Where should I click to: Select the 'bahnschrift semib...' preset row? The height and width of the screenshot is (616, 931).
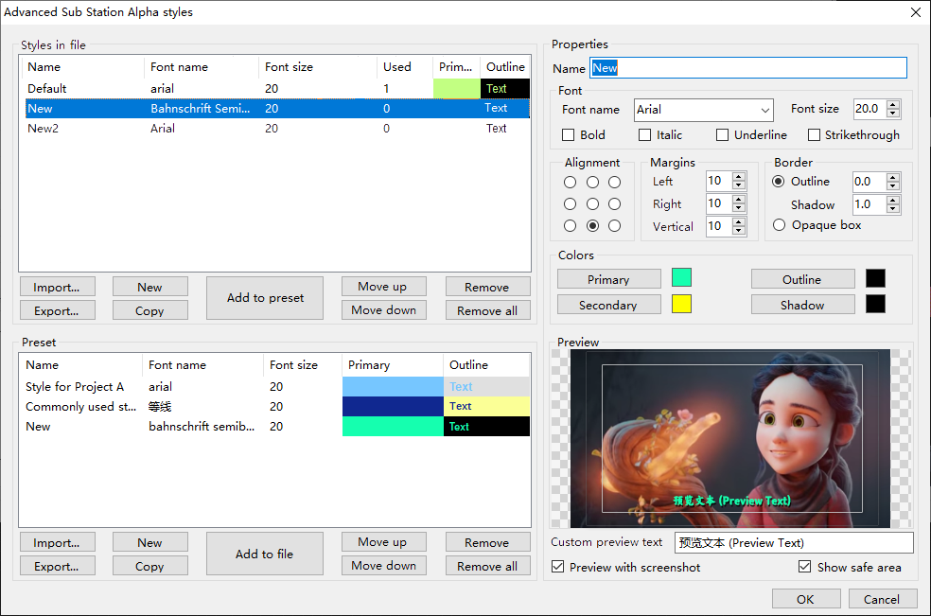[x=276, y=427]
